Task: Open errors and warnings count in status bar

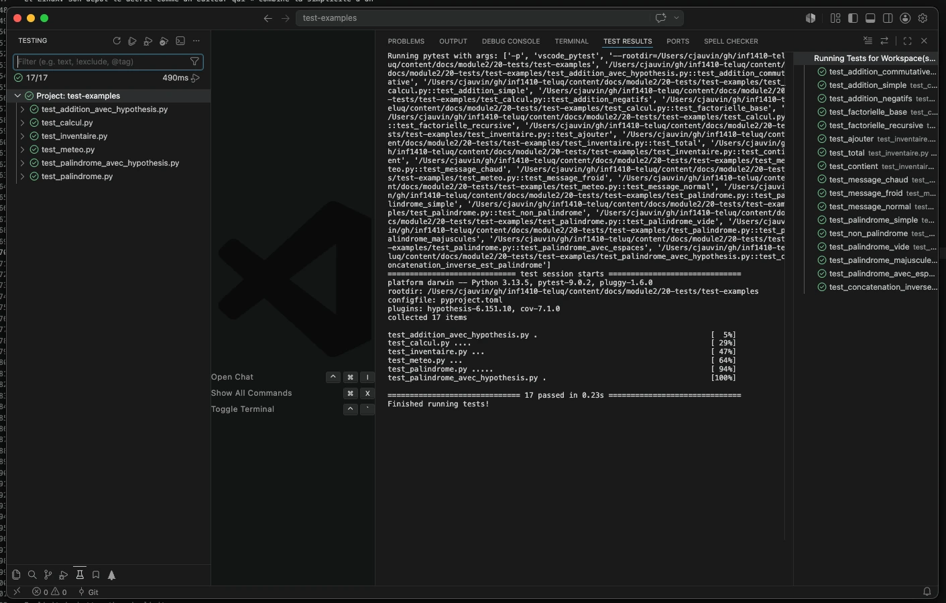Action: (x=50, y=592)
